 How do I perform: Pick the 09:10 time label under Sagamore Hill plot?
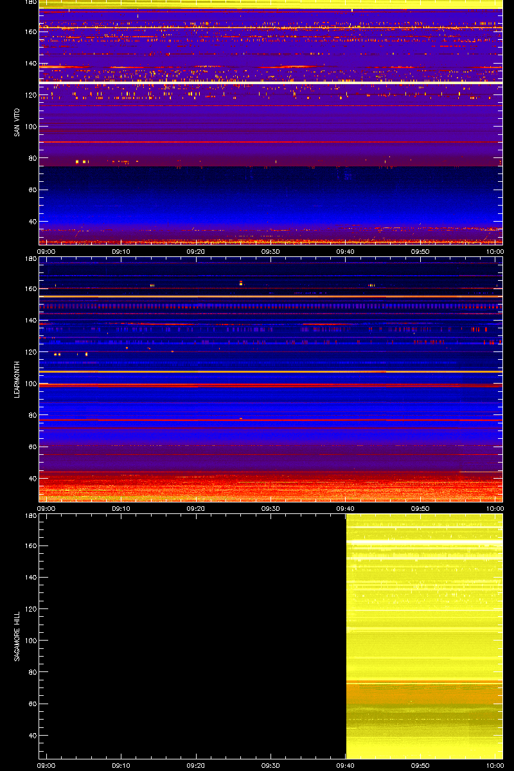(x=121, y=765)
